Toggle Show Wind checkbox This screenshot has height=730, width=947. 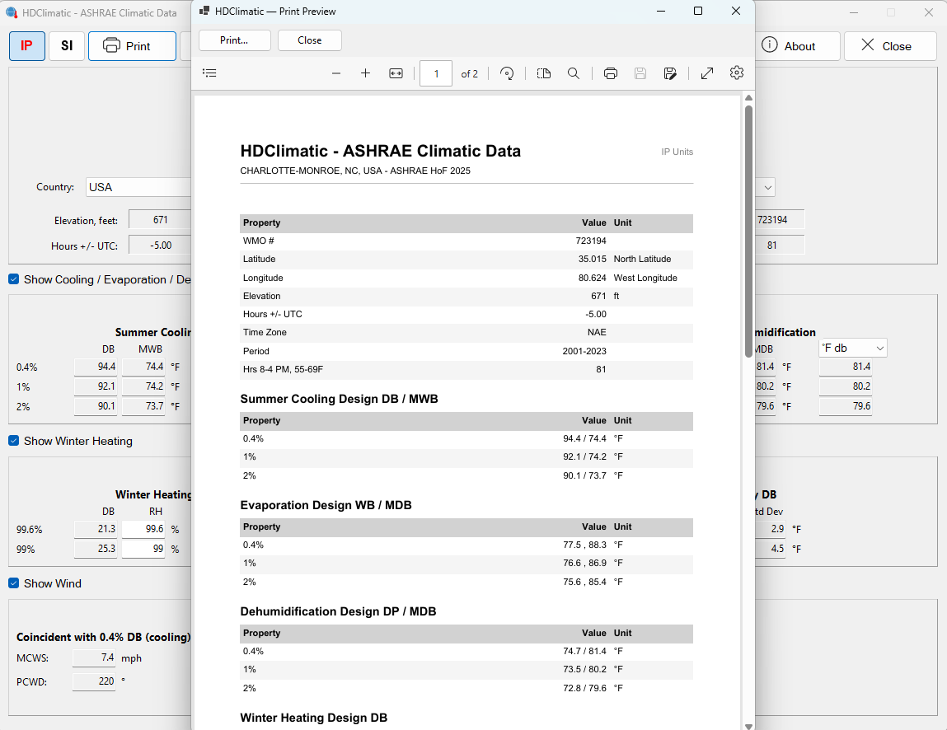tap(13, 583)
